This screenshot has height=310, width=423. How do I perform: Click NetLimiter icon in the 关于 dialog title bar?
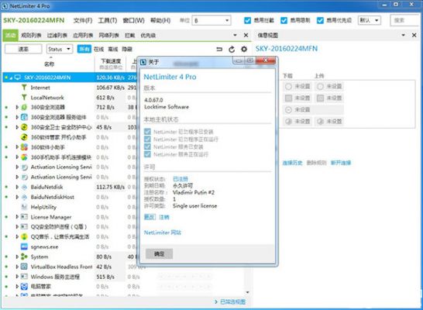143,62
